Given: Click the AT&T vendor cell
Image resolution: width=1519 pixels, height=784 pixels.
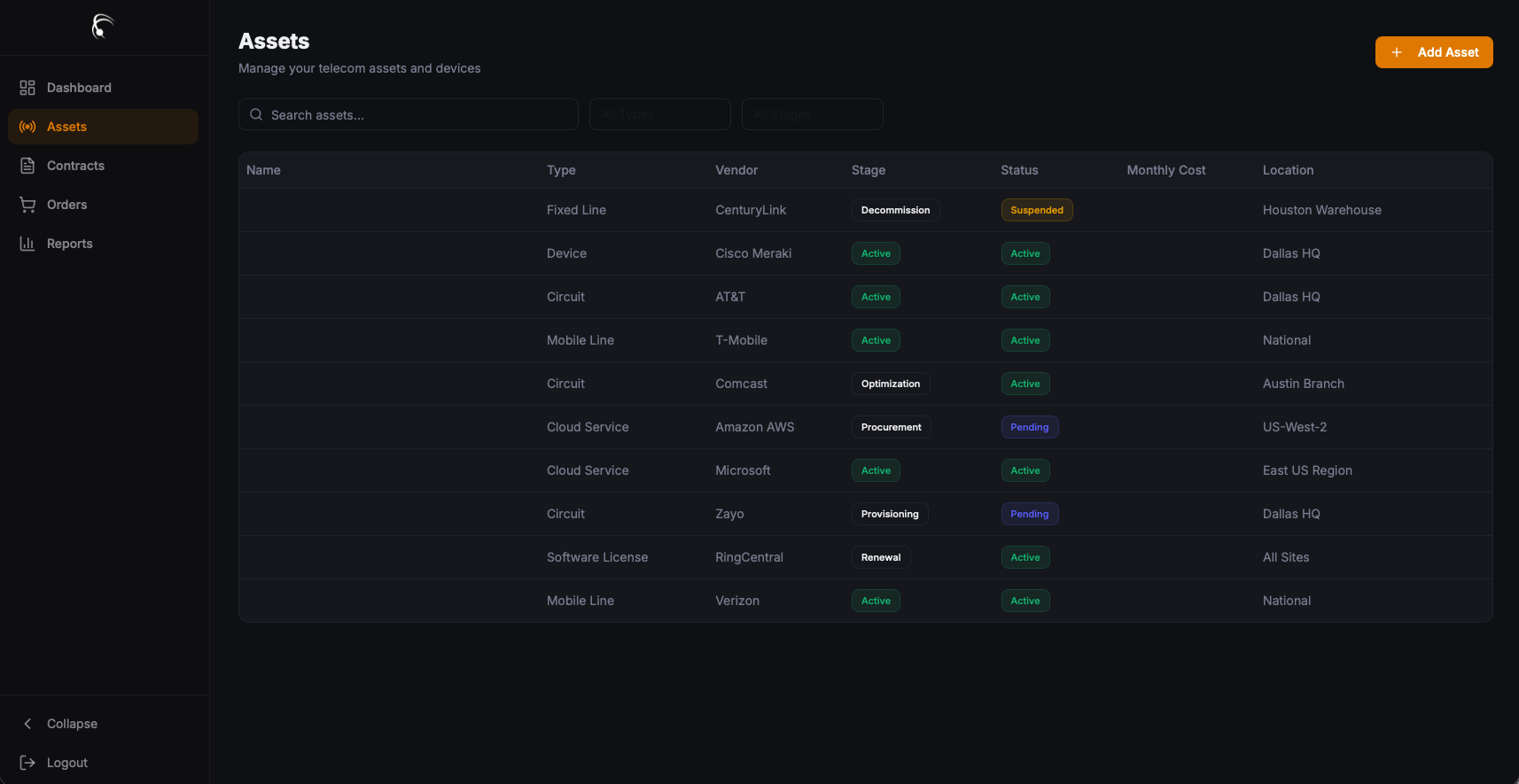Looking at the screenshot, I should [x=730, y=297].
